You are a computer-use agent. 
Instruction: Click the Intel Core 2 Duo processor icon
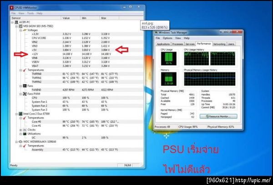point(20,114)
